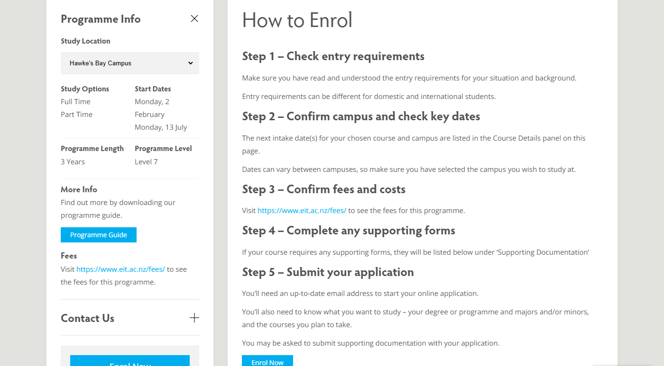Close the Programme Info panel

(194, 18)
